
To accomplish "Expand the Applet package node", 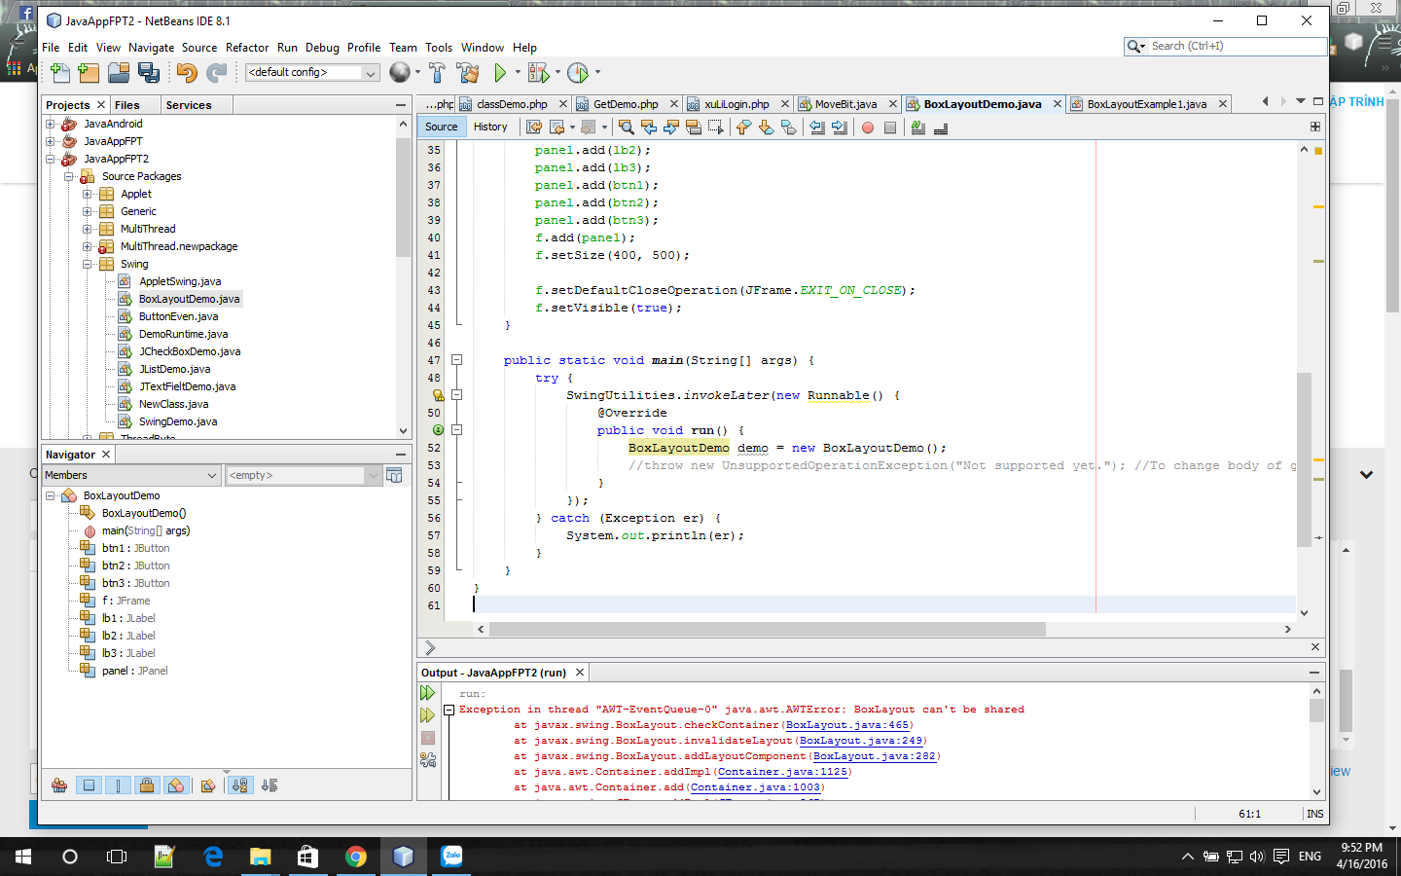I will [x=87, y=194].
